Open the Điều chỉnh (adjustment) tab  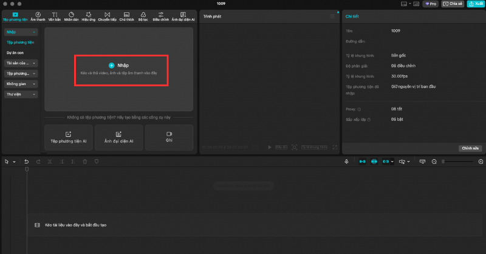(x=161, y=16)
